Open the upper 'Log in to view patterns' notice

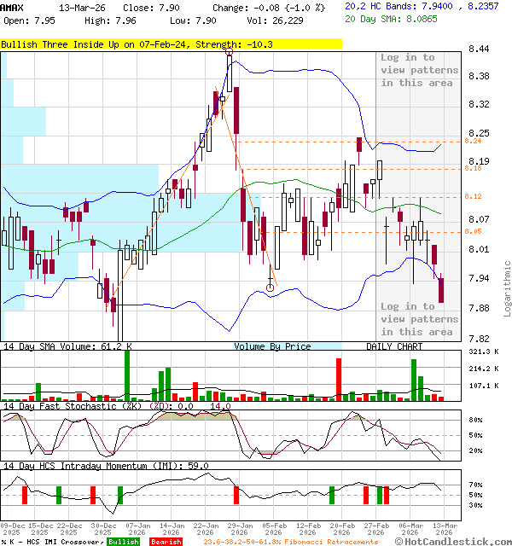[419, 70]
